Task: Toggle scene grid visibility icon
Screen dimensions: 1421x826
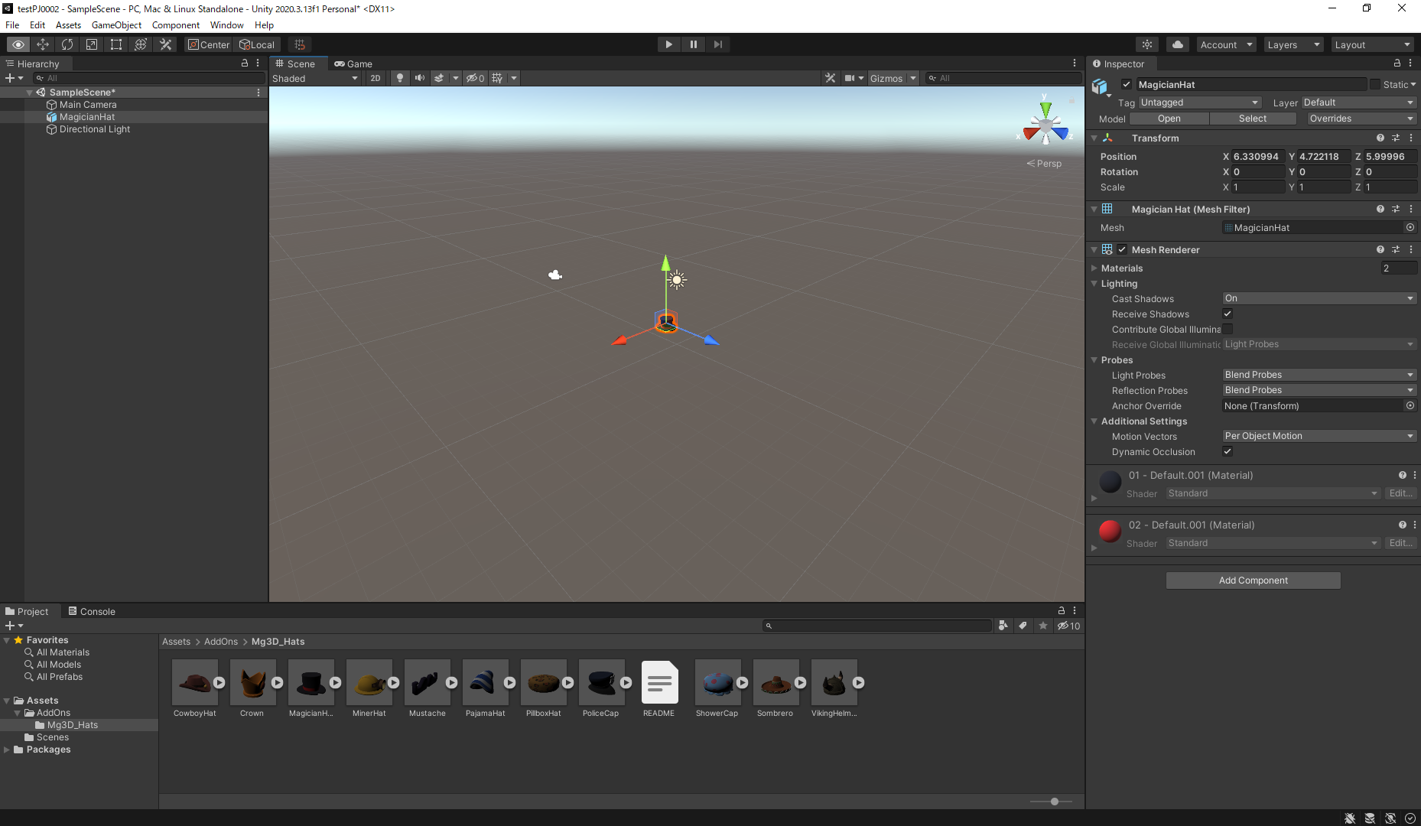Action: tap(498, 78)
